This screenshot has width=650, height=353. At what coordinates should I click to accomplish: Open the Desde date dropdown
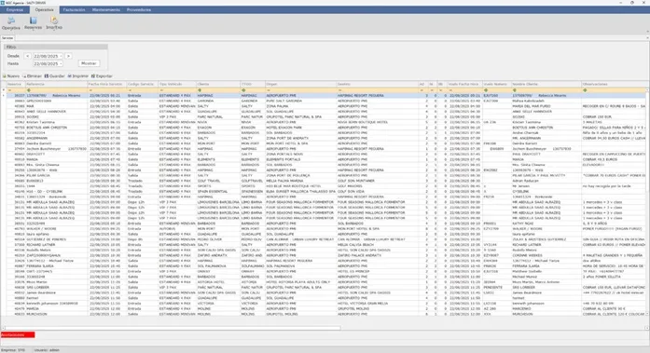61,56
